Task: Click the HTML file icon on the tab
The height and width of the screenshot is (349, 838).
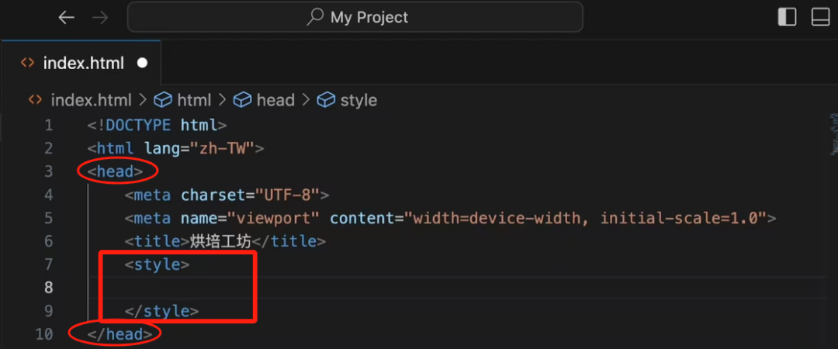Action: [x=27, y=64]
